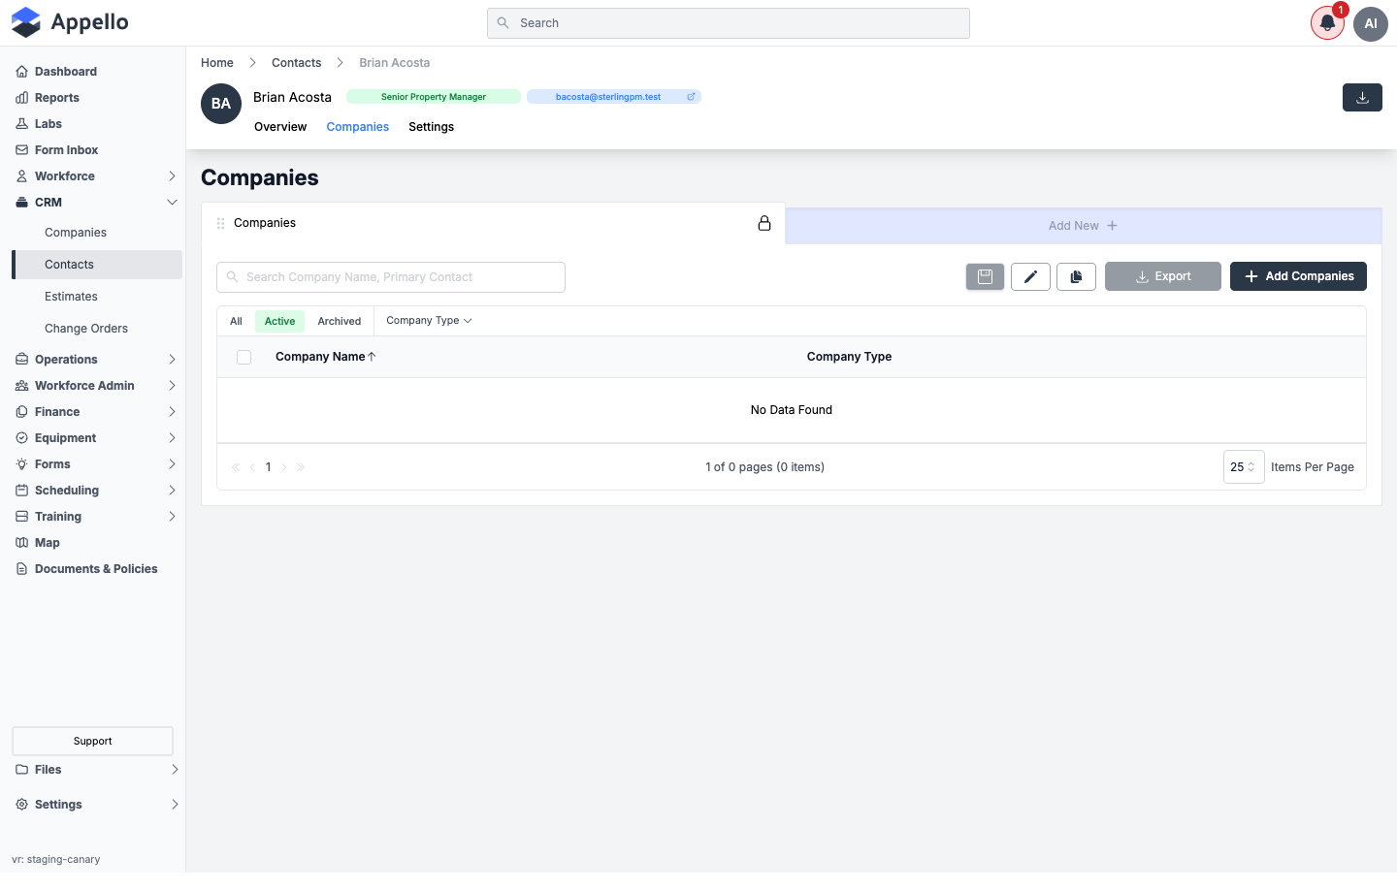Click the Add Companies button
The width and height of the screenshot is (1397, 890).
coord(1298,276)
